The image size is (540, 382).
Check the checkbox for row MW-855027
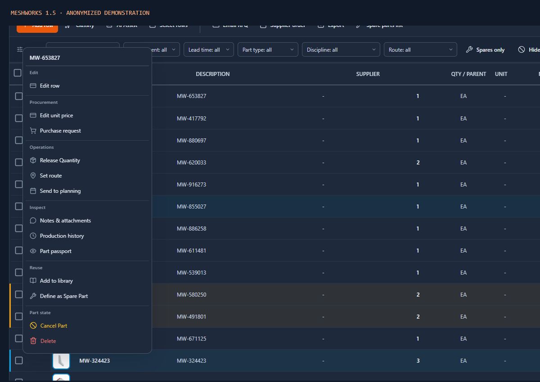coord(19,206)
